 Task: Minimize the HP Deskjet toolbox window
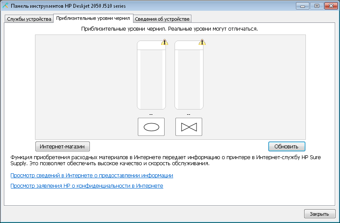tap(303, 6)
